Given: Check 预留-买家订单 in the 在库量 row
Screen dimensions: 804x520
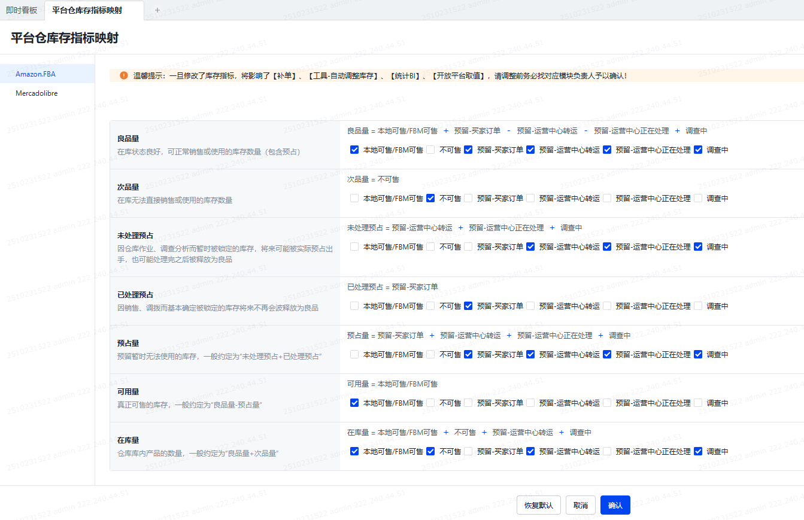Looking at the screenshot, I should point(468,451).
